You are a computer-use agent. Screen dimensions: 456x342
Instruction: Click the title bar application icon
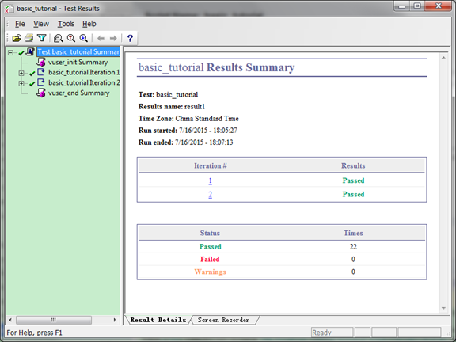9,9
